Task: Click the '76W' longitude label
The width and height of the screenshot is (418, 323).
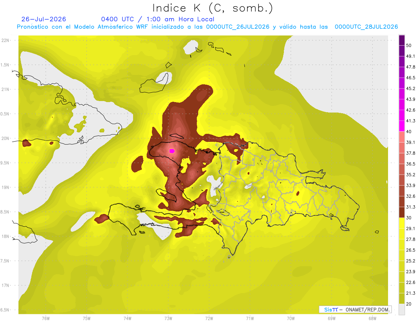Action: pos(46,318)
